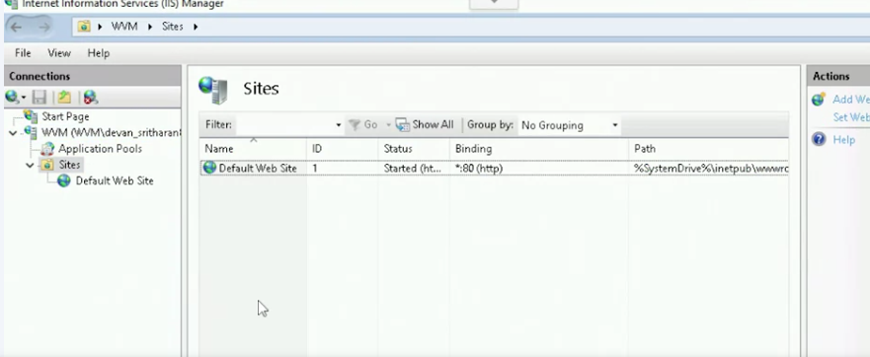Click the Connect to server toolbar icon
The image size is (870, 357).
(12, 98)
